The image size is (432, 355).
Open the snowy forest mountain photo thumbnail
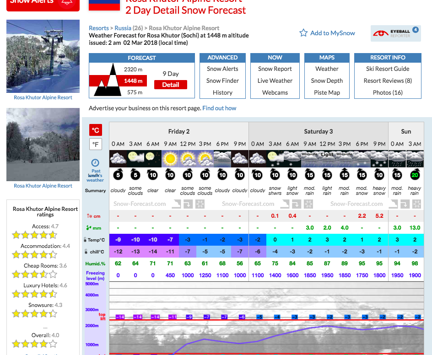43,145
